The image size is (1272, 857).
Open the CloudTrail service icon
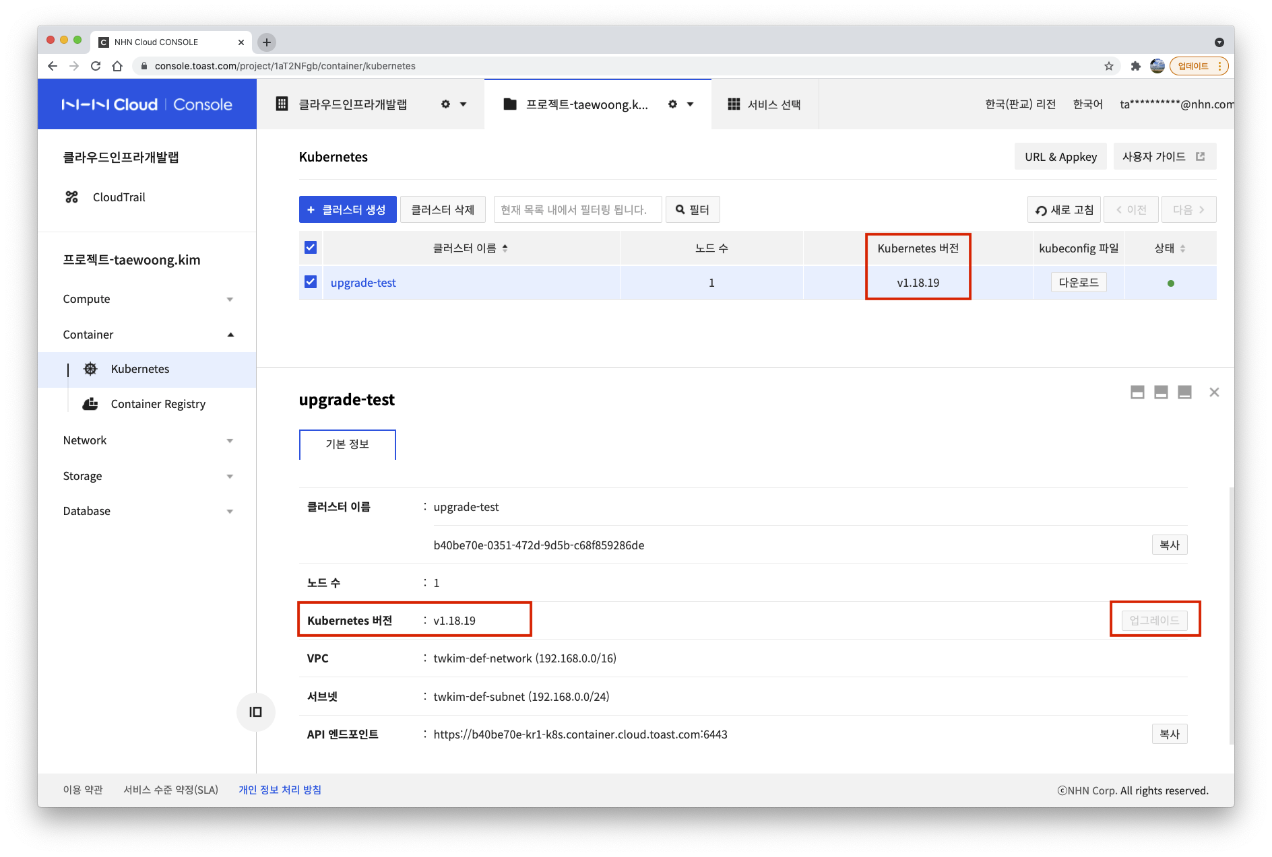tap(71, 197)
